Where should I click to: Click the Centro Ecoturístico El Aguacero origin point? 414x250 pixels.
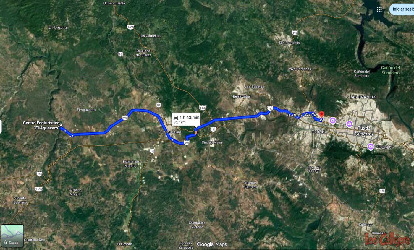click(61, 126)
